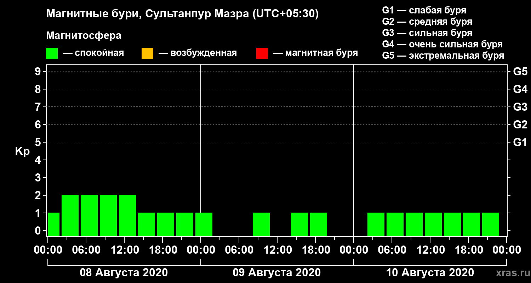This screenshot has height=283, width=531.
Task: Click the '18:00' time label under 10 Августа
Action: tap(468, 250)
